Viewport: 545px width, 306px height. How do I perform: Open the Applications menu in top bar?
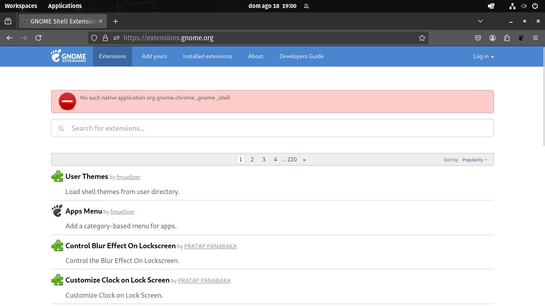click(x=65, y=6)
